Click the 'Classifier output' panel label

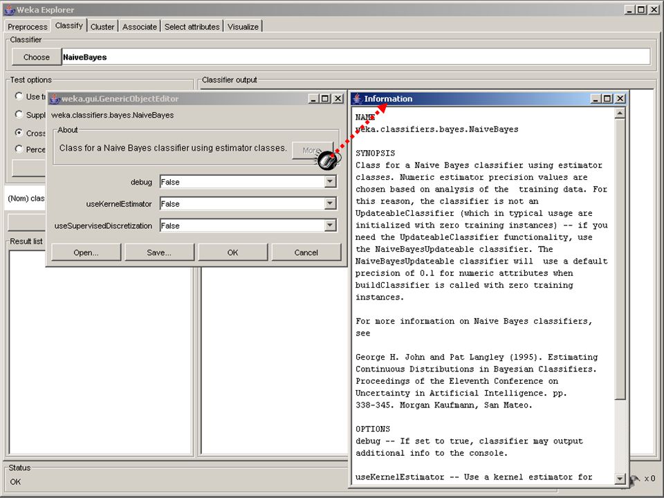click(x=230, y=80)
